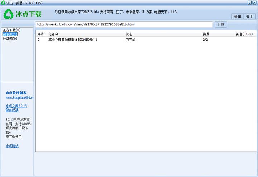Open the 垃圾箱(0) trash category
The image size is (258, 177).
[x=10, y=39]
